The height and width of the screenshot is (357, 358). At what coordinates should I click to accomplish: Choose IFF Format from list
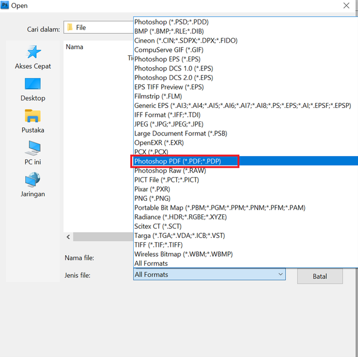click(246, 115)
